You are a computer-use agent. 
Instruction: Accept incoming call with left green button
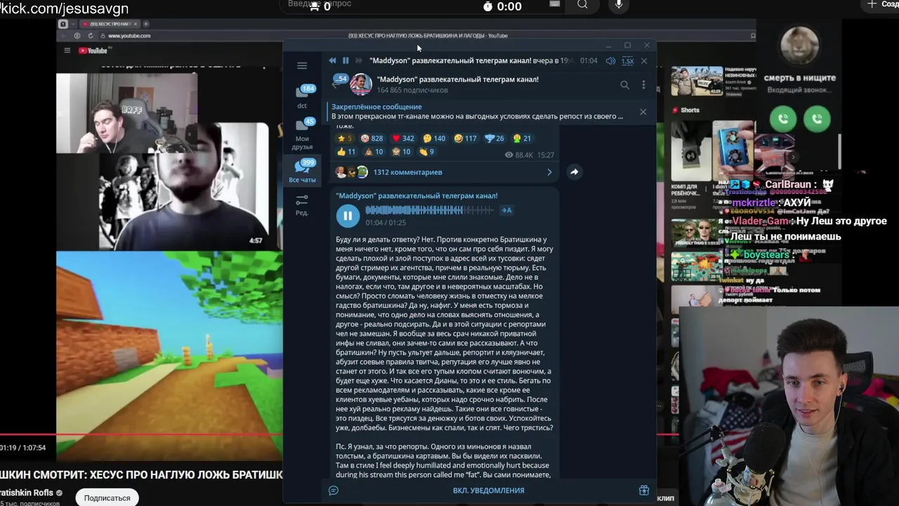[783, 119]
